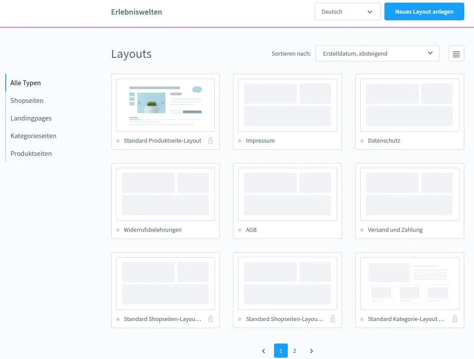Filter layouts by Shopseiten
This screenshot has width=474, height=359.
point(27,100)
